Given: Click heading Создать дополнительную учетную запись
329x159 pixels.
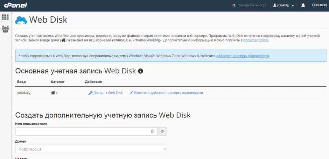Looking at the screenshot, I should click(103, 115).
